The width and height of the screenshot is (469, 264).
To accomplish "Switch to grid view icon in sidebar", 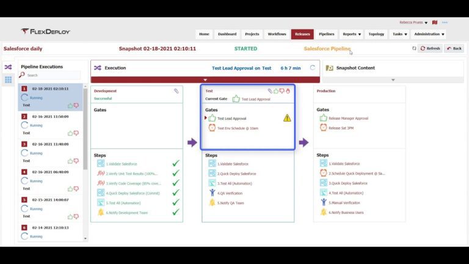I will point(8,79).
